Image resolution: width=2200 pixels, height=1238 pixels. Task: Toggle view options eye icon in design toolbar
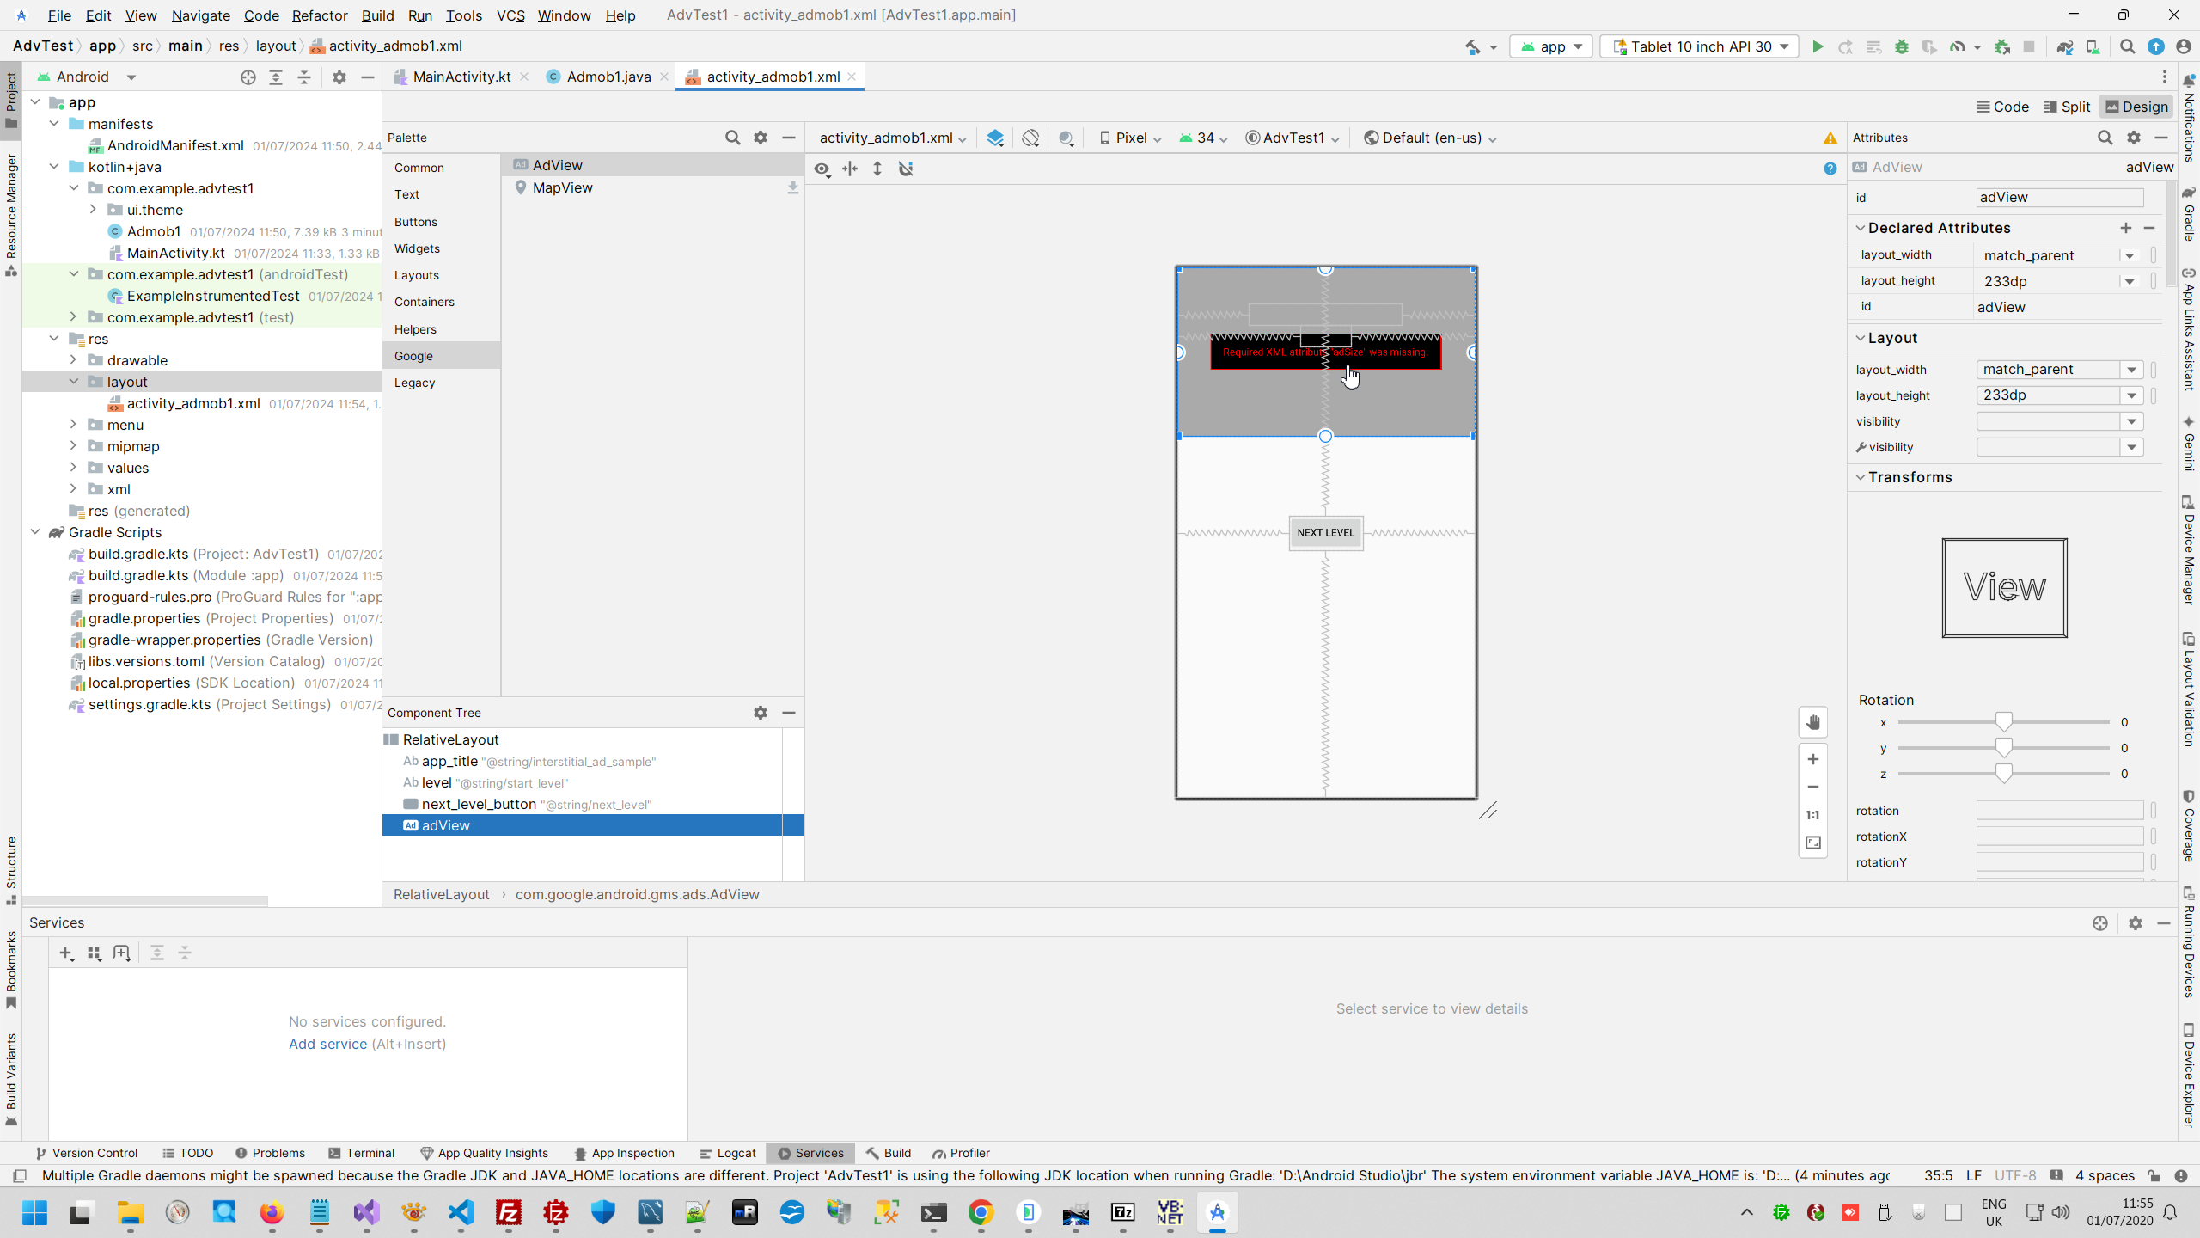[x=822, y=169]
